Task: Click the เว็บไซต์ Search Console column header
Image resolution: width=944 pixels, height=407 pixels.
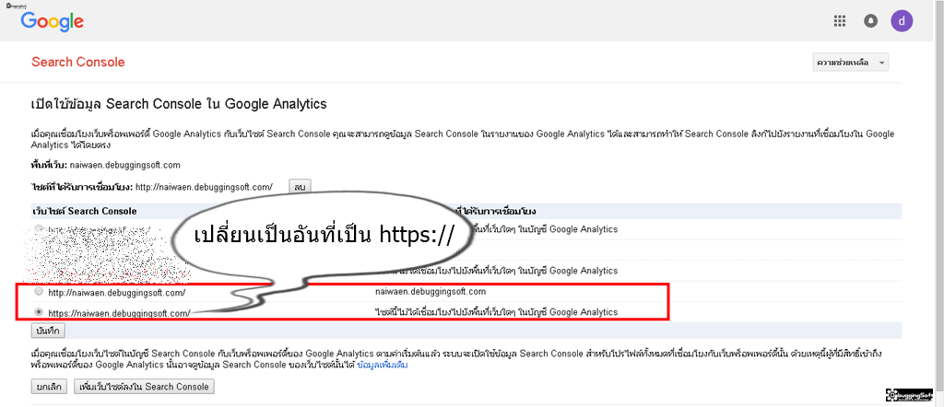Action: (84, 211)
